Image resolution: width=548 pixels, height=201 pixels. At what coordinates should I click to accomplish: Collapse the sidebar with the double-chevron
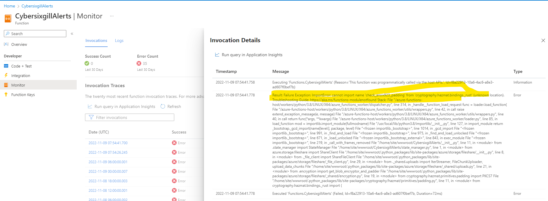72,34
